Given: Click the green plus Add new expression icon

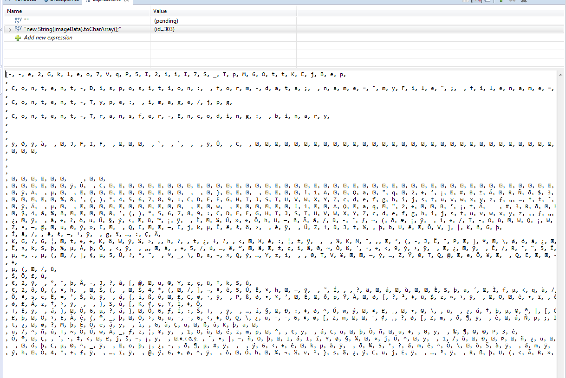Looking at the screenshot, I should click(19, 38).
